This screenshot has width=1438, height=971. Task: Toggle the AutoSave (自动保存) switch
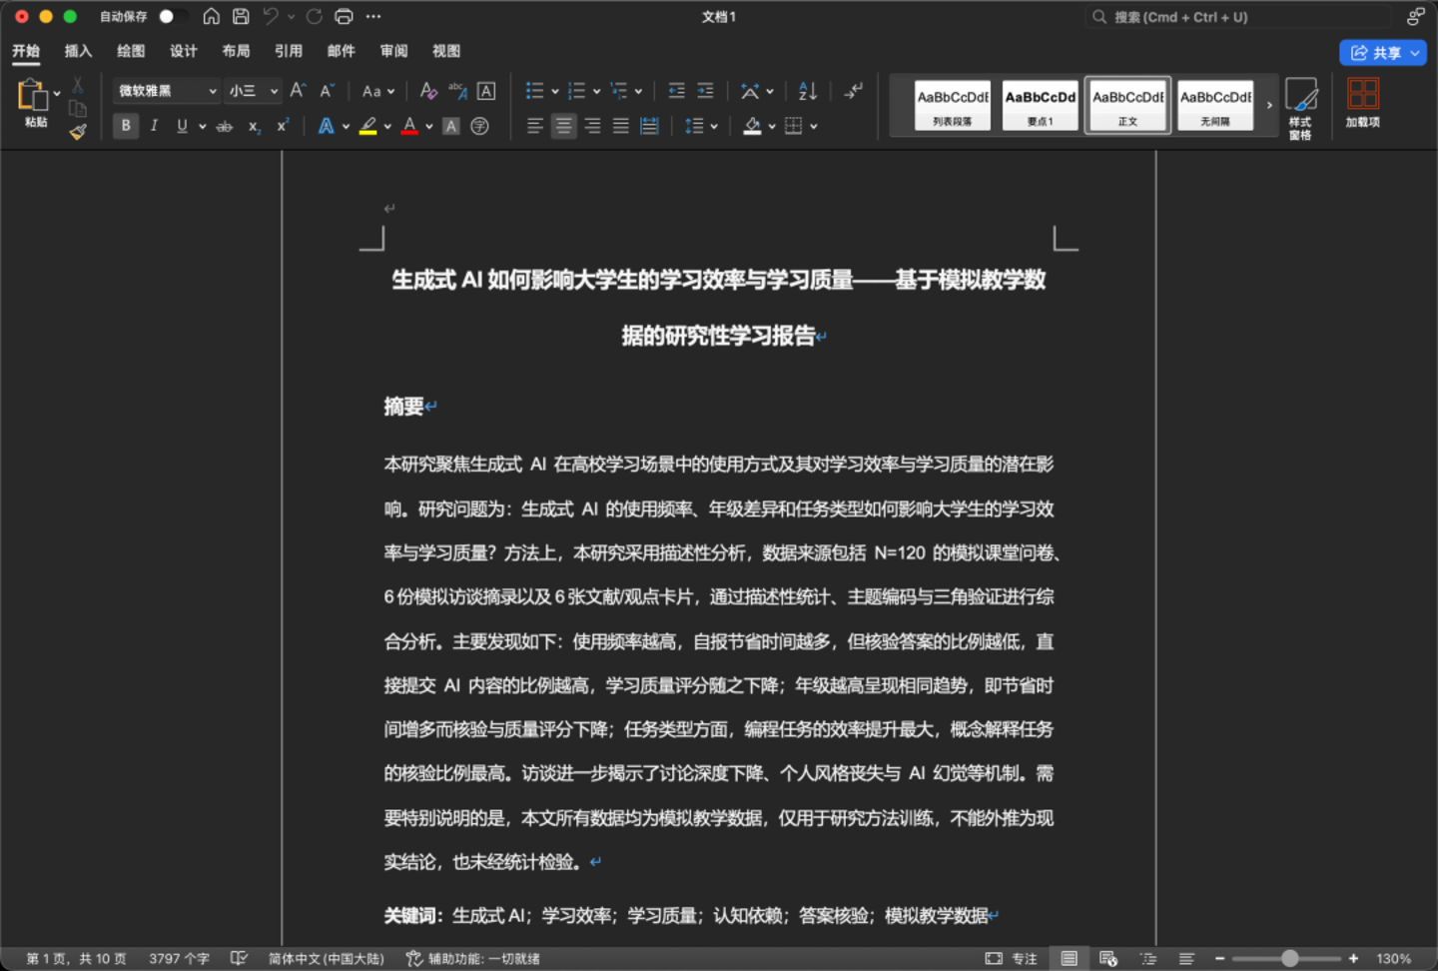point(173,16)
